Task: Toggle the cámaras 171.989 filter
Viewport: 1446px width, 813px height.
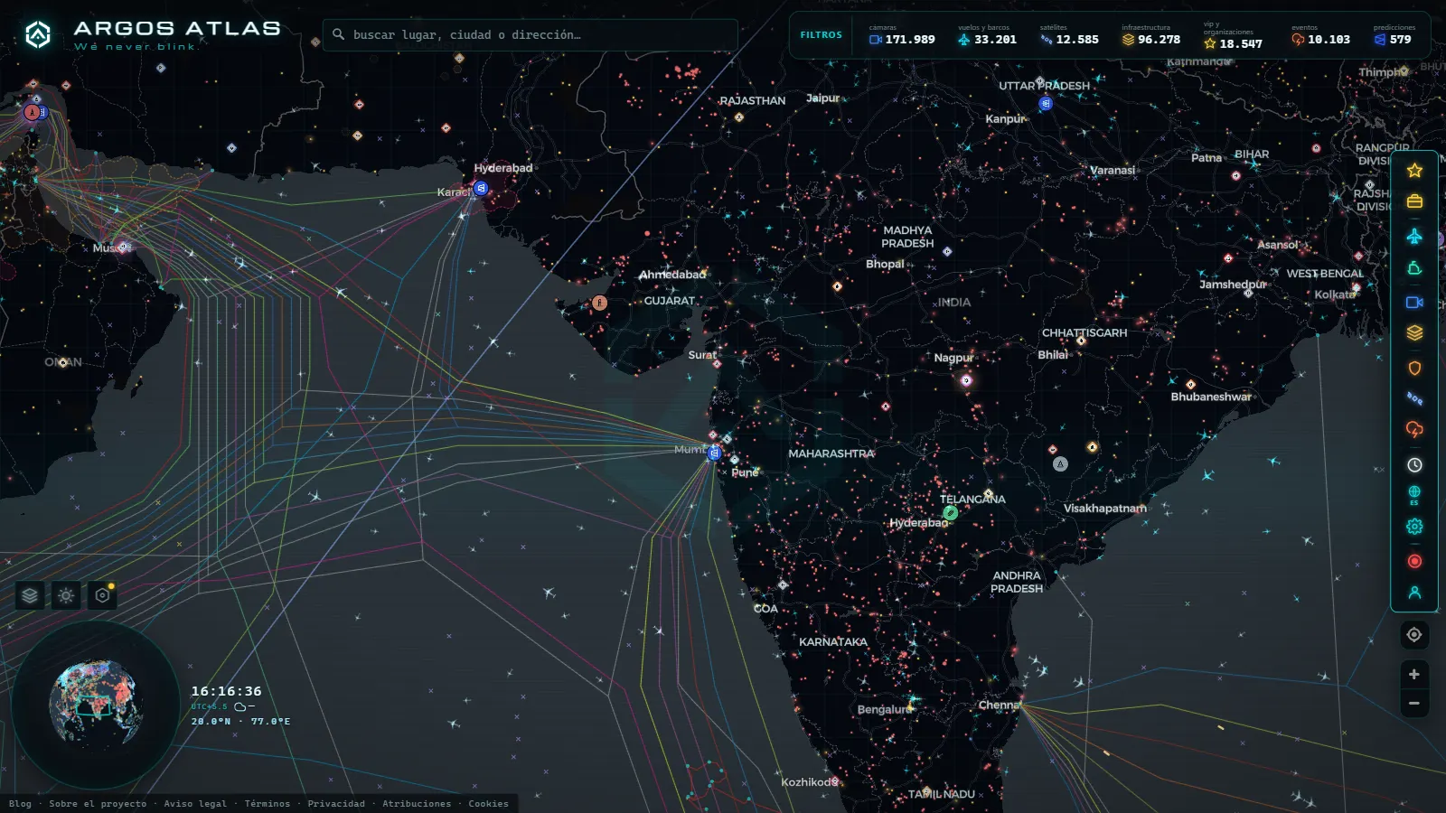Action: coord(902,35)
